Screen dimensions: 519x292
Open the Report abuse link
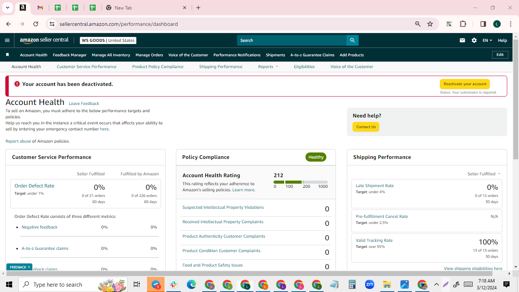pyautogui.click(x=18, y=141)
